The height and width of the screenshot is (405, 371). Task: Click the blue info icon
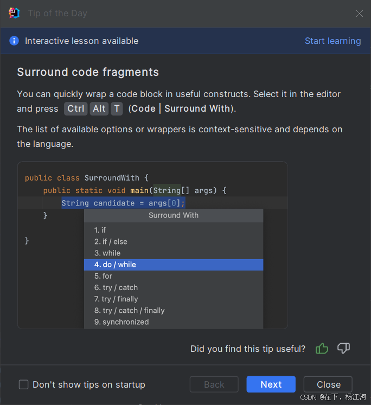coord(14,41)
